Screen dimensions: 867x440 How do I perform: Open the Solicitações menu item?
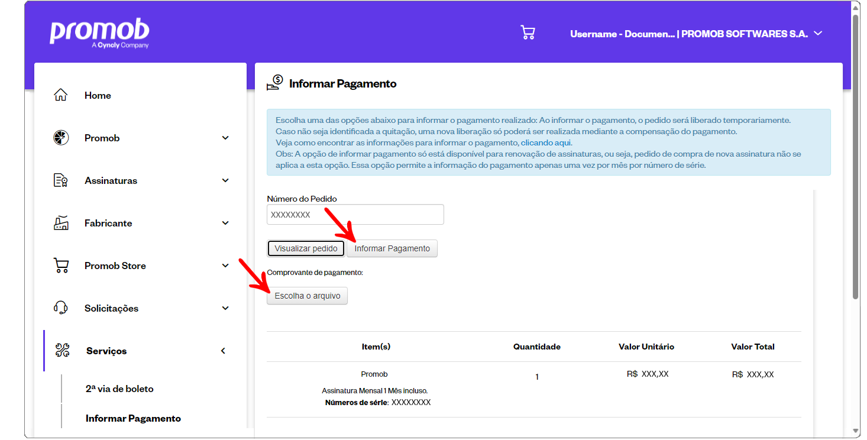click(x=111, y=308)
